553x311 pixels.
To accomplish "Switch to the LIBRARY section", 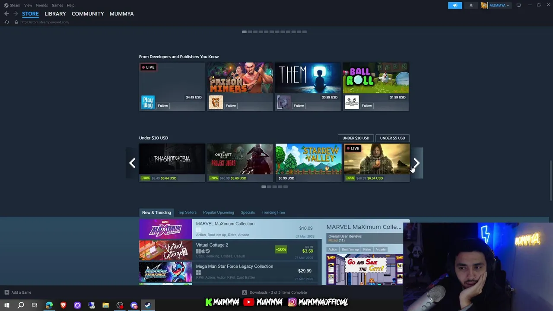I will [x=55, y=14].
